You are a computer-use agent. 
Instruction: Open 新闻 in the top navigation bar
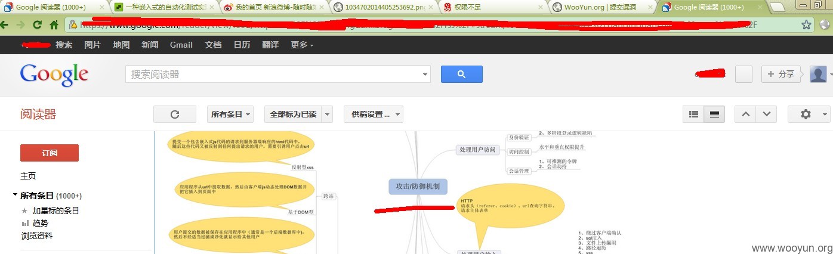point(150,45)
